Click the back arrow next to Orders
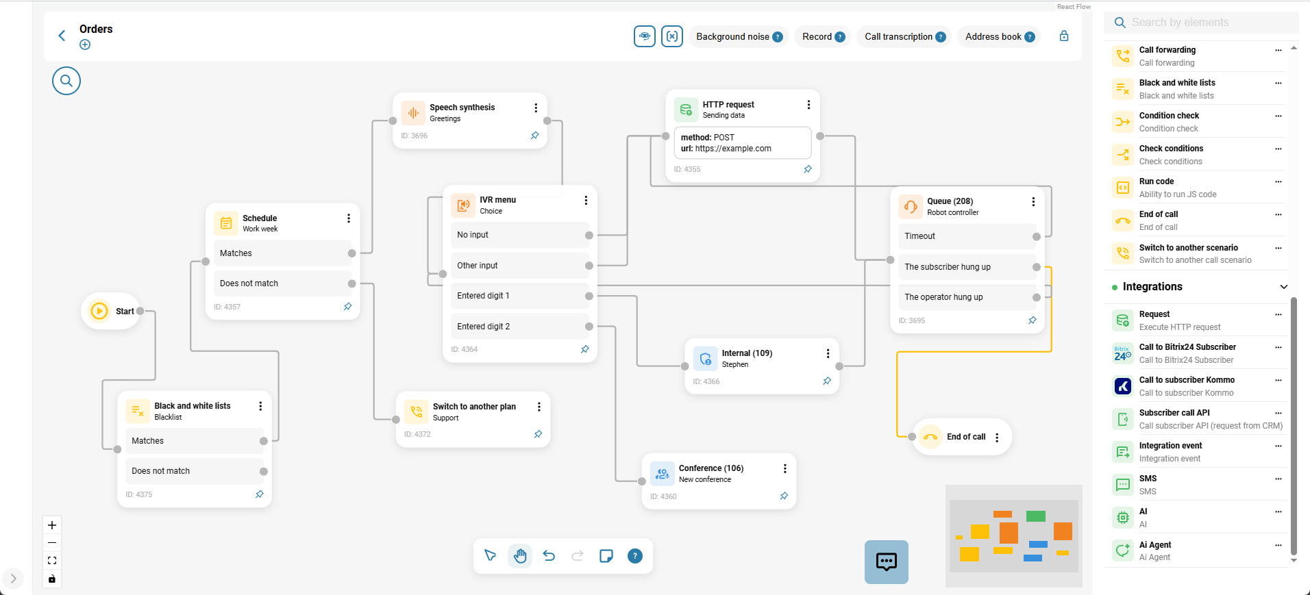 [62, 36]
